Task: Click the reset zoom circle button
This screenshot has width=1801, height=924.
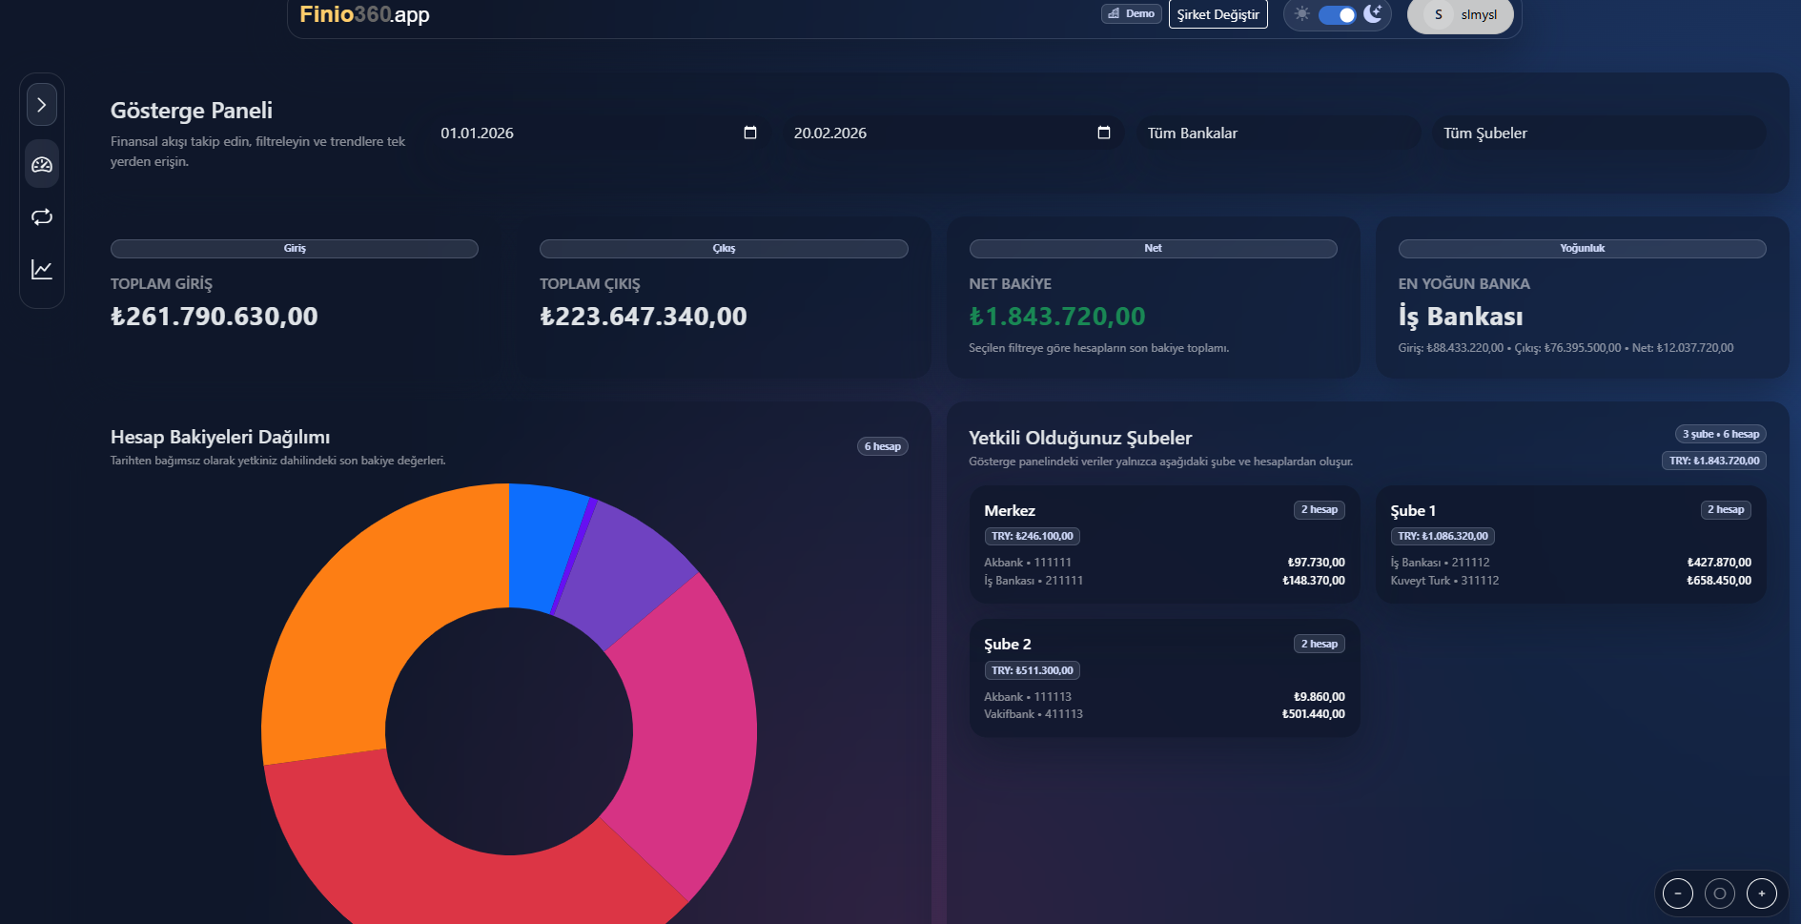Action: (1719, 893)
